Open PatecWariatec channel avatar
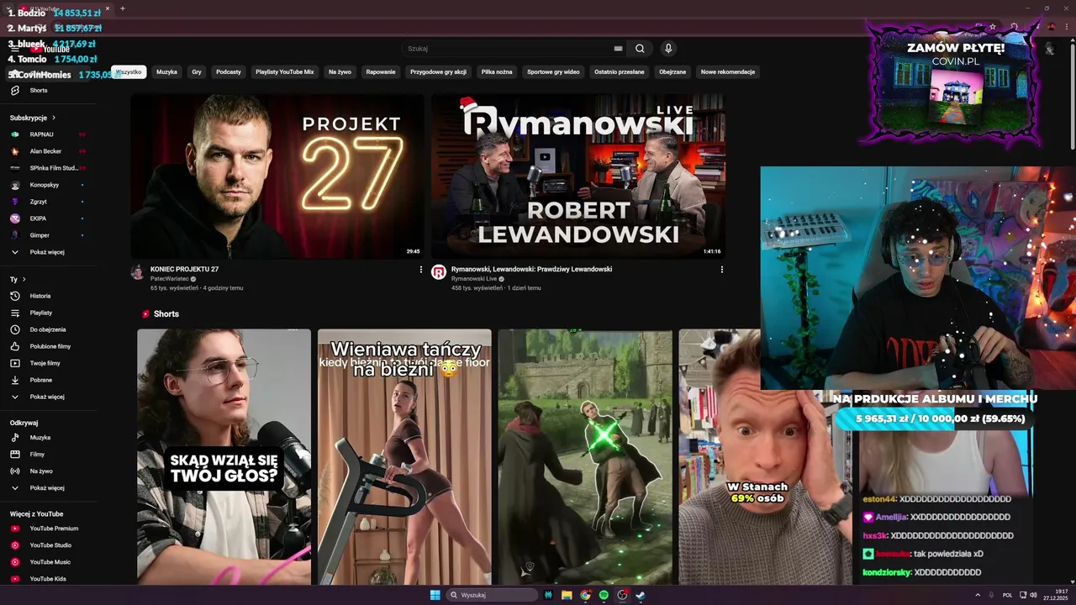The image size is (1076, 605). point(138,271)
